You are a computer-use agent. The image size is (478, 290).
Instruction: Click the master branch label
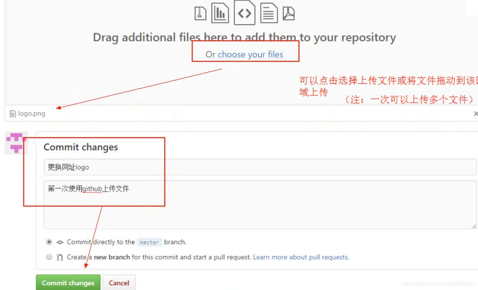click(x=149, y=242)
